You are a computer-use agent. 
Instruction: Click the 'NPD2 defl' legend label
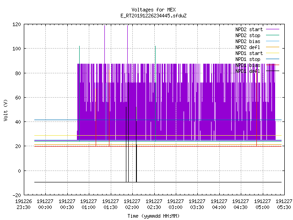click(248, 47)
